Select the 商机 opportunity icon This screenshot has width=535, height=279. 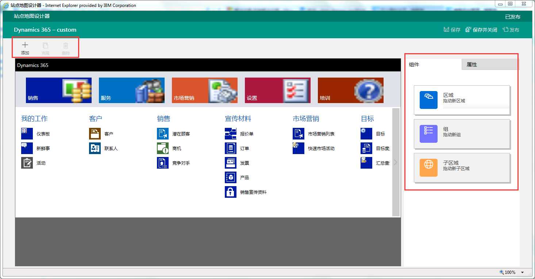click(x=163, y=148)
